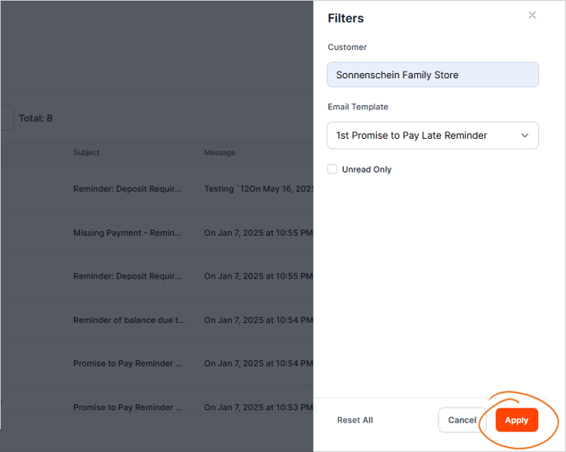Click the Filters panel heading
566x452 pixels.
point(346,18)
